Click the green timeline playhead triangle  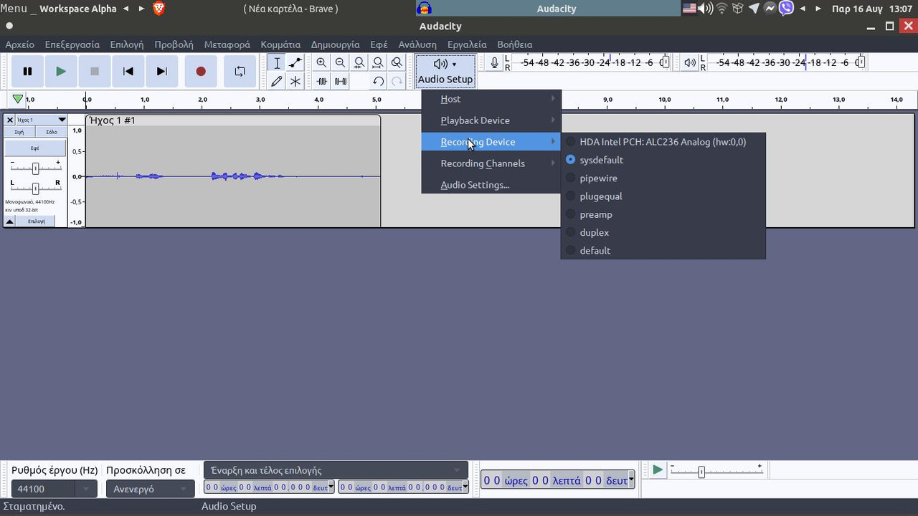click(18, 99)
